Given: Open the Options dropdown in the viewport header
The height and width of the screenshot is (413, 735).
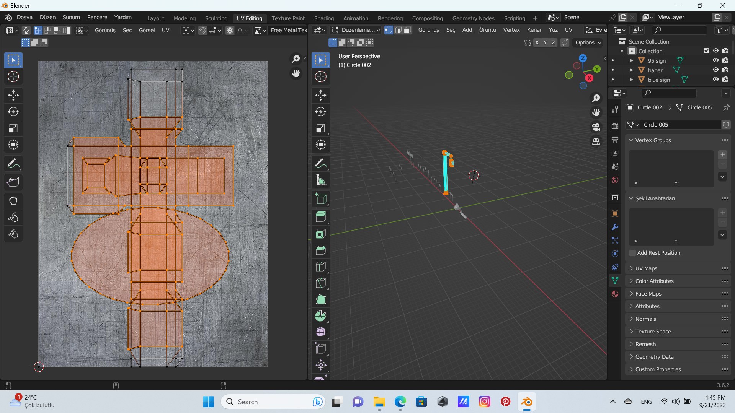Looking at the screenshot, I should coord(588,42).
